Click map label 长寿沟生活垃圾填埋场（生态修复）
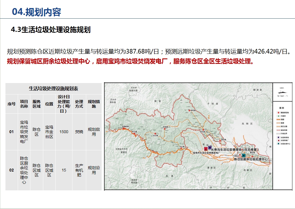The image size is (295, 209). (235, 149)
